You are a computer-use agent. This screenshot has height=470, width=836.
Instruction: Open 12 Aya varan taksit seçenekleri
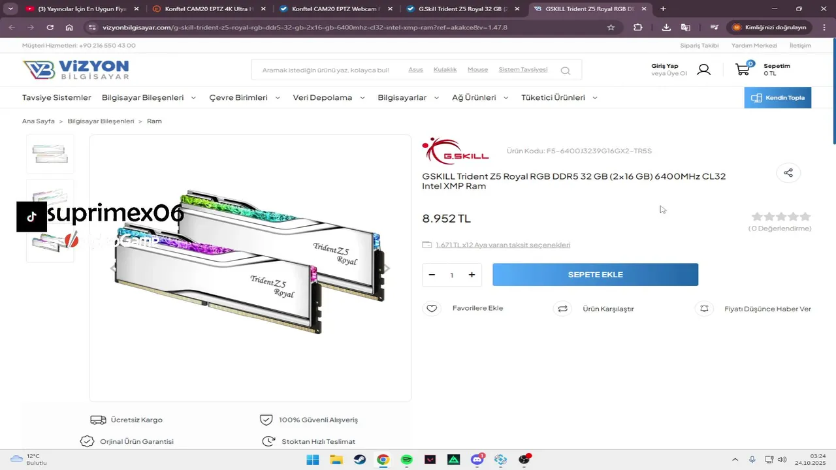point(503,245)
